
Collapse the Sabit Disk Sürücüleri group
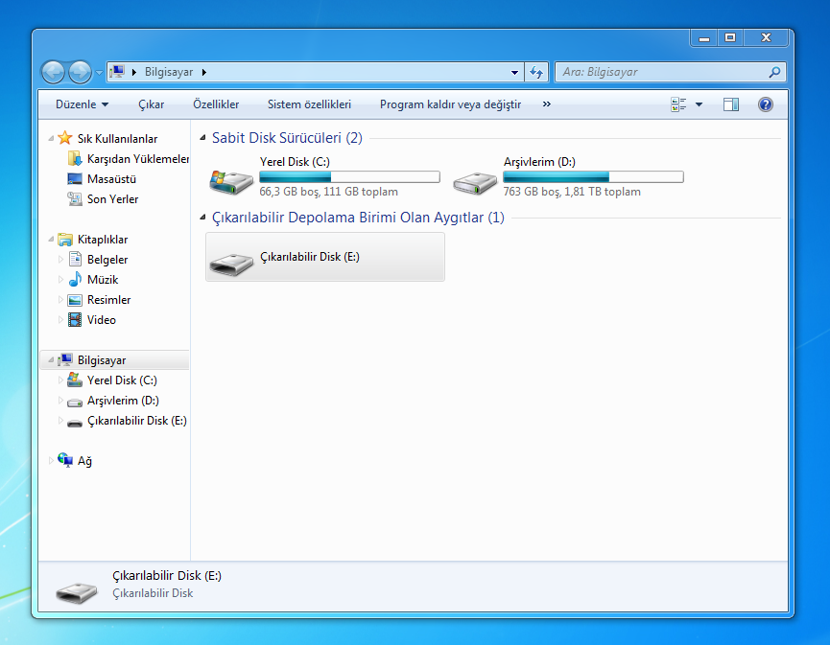coord(202,138)
